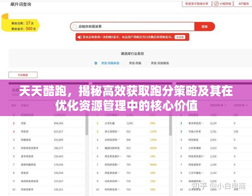Click the search index 2,413

213,148
